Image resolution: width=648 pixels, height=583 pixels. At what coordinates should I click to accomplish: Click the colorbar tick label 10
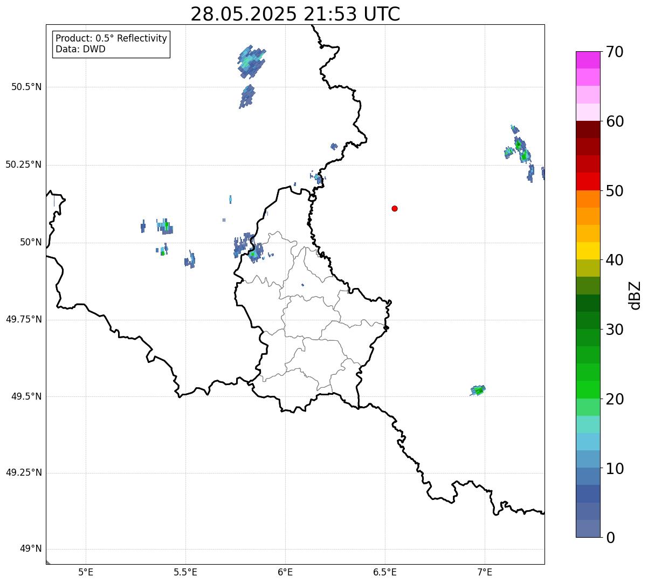tap(615, 469)
